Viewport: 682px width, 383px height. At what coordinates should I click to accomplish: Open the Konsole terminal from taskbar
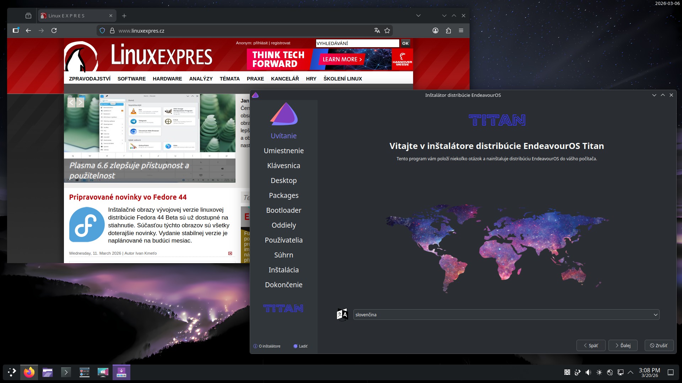[x=66, y=372]
